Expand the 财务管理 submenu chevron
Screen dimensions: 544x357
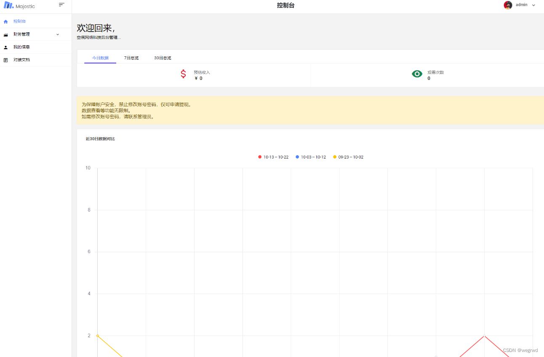tap(58, 34)
